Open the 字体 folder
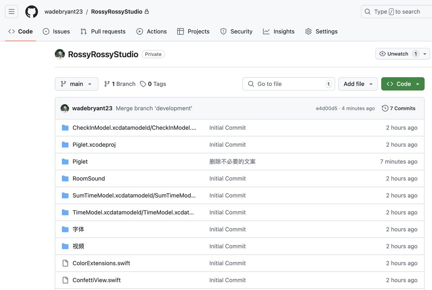432x290 pixels. [x=78, y=229]
